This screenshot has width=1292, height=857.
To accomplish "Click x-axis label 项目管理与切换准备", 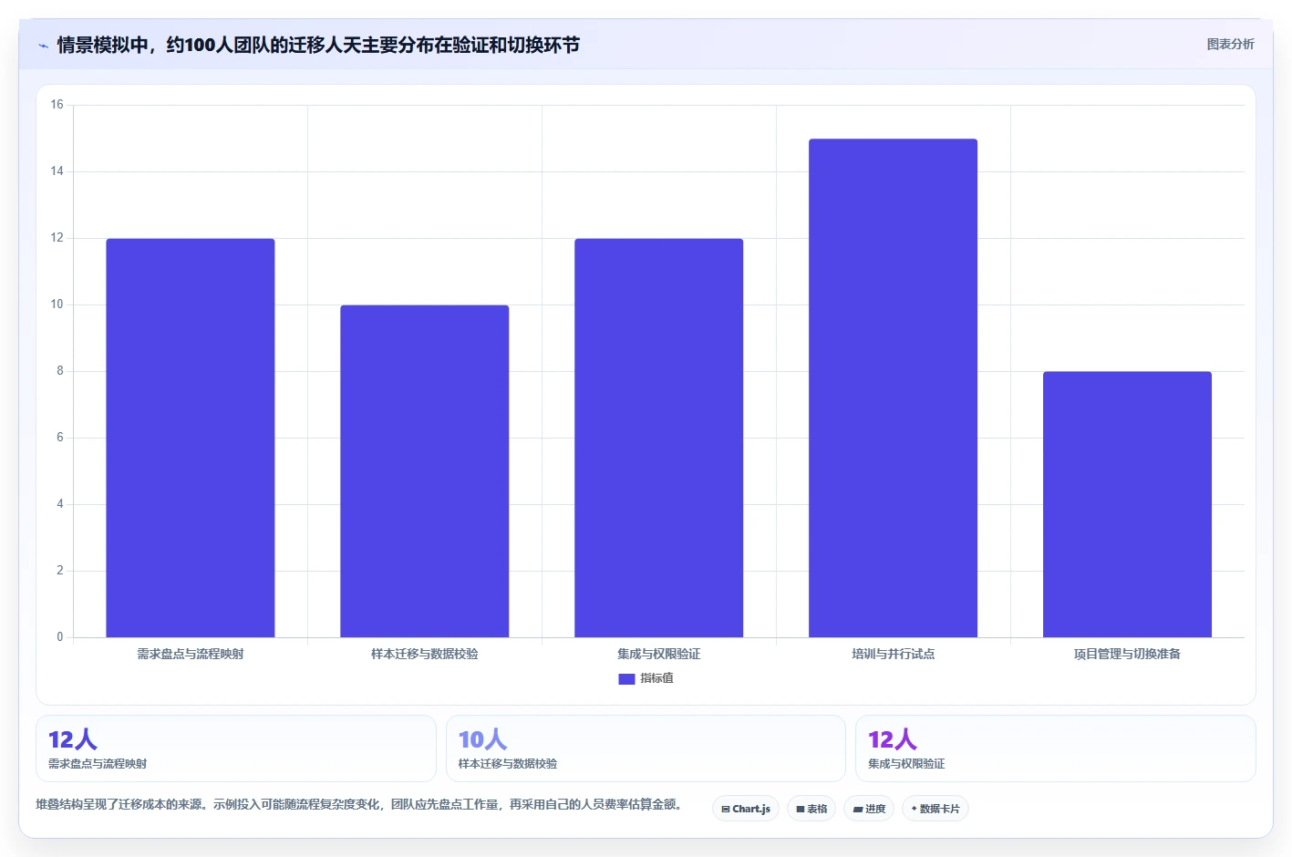I will tap(1128, 654).
